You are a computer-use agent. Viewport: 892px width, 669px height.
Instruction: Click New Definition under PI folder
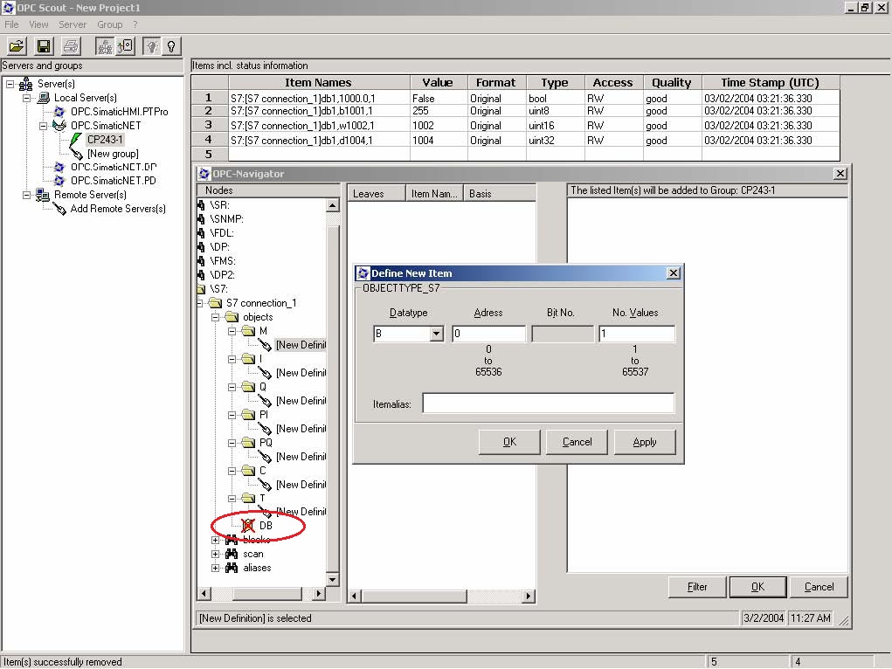[x=301, y=428]
